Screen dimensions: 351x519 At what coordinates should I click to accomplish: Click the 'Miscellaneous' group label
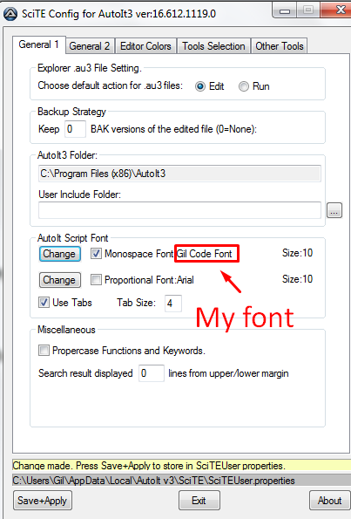[66, 330]
